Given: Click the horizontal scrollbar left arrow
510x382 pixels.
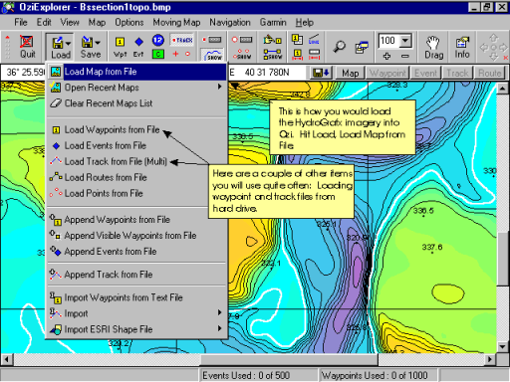Looking at the screenshot, I should [x=7, y=359].
